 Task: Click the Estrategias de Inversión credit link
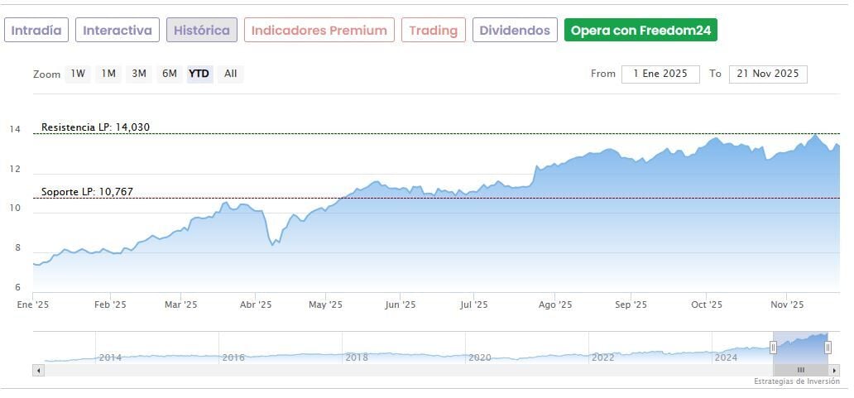[796, 381]
